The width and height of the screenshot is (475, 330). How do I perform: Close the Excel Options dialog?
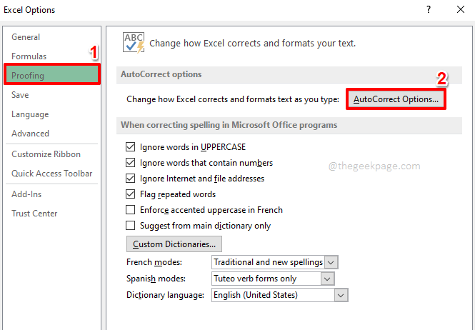pyautogui.click(x=461, y=10)
